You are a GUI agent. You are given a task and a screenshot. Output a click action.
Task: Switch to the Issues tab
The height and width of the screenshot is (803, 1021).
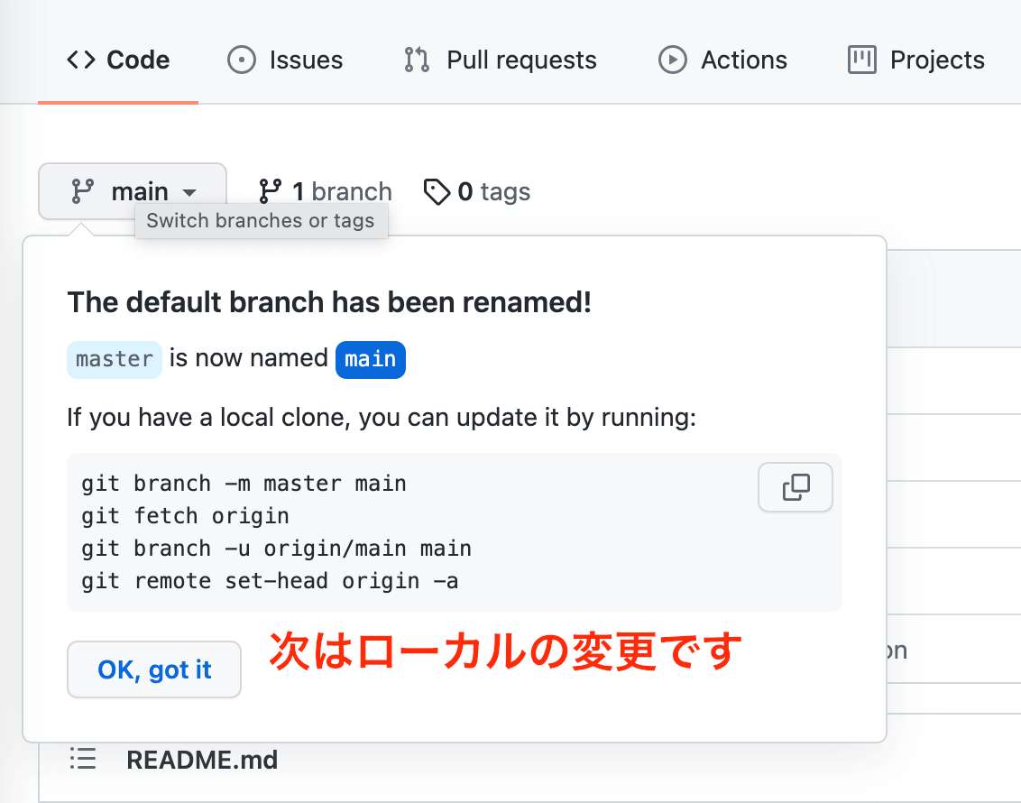click(284, 60)
